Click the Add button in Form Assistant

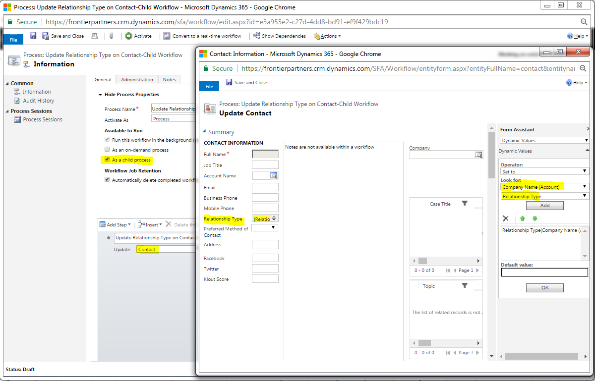544,205
